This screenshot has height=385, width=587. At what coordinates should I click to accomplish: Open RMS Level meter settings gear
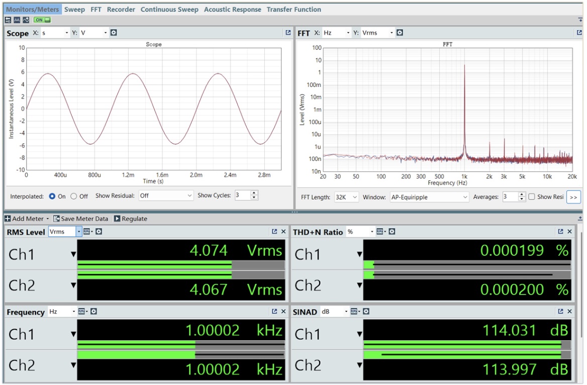tap(99, 231)
